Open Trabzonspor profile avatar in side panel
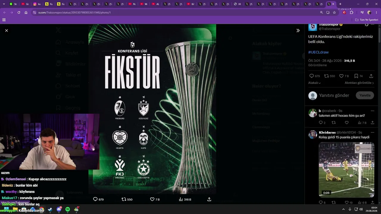The height and width of the screenshot is (214, 381). tap(313, 27)
